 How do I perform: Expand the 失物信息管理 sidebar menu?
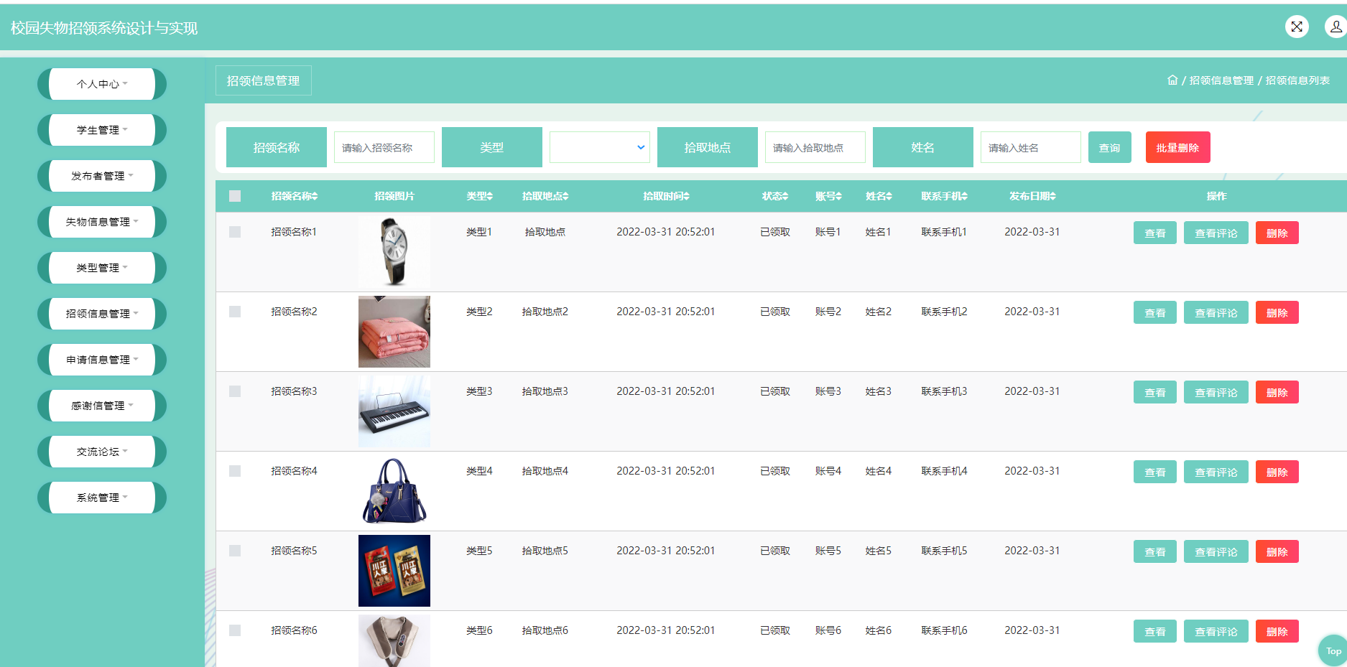pos(102,222)
